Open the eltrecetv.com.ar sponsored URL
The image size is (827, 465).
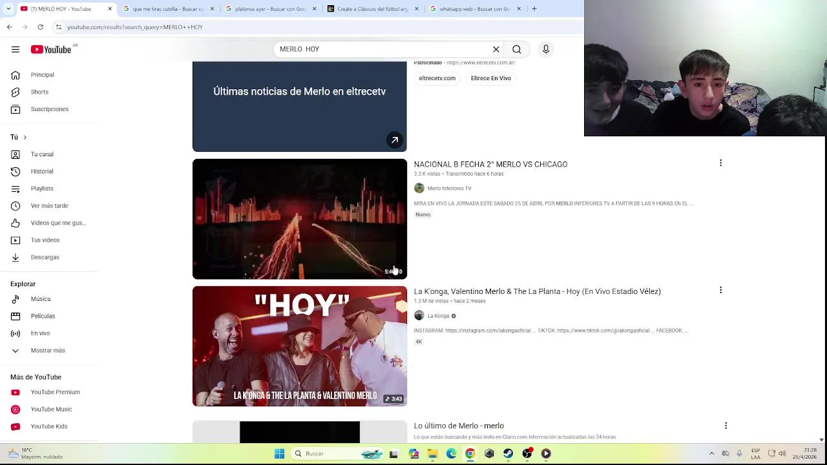click(481, 63)
